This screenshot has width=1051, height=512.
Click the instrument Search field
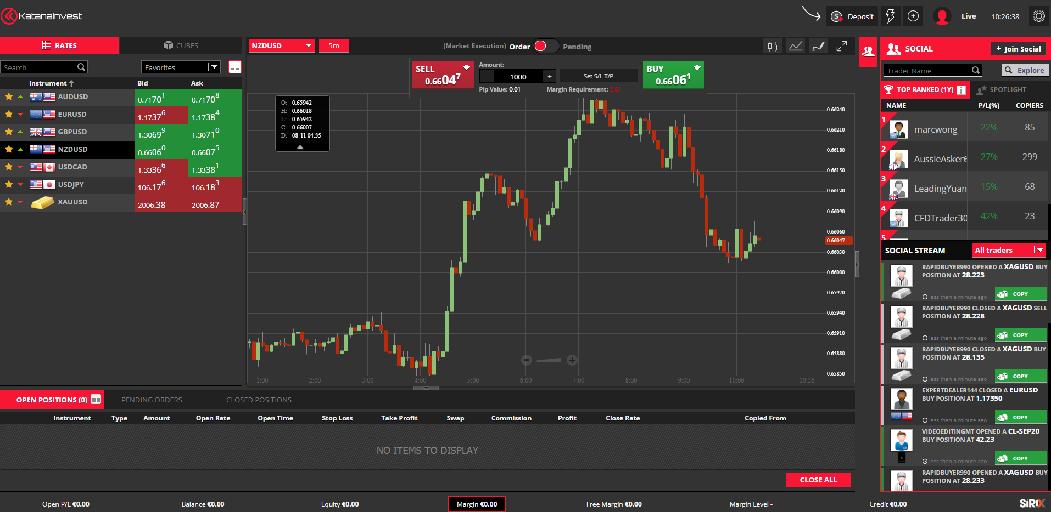pos(44,67)
